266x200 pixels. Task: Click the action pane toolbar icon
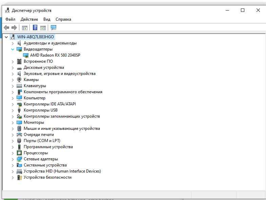(x=43, y=28)
